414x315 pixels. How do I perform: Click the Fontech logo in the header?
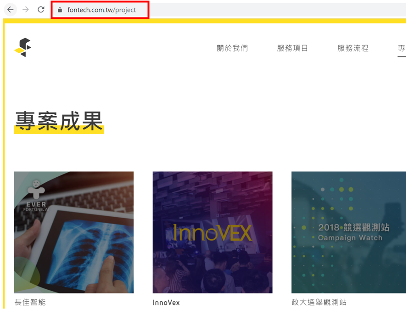[x=22, y=48]
